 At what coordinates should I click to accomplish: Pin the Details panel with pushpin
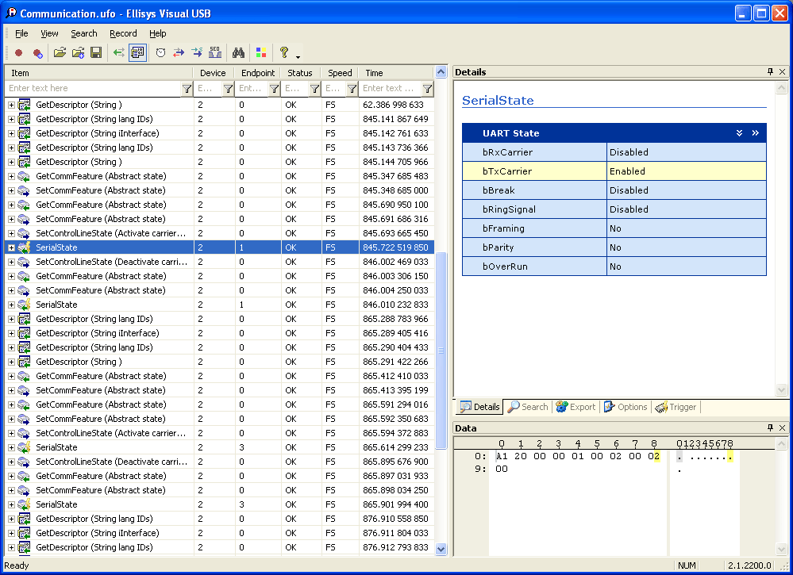pos(770,72)
